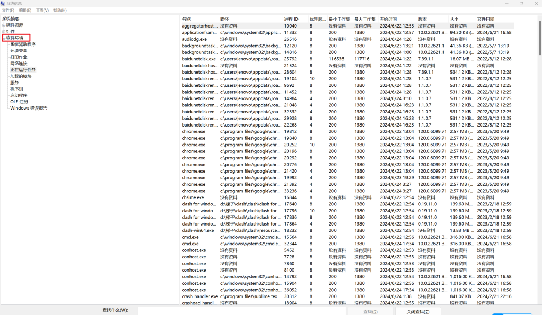Collapse the 软件环境 tree node
Viewport: 542px width, 315px height.
click(x=4, y=38)
